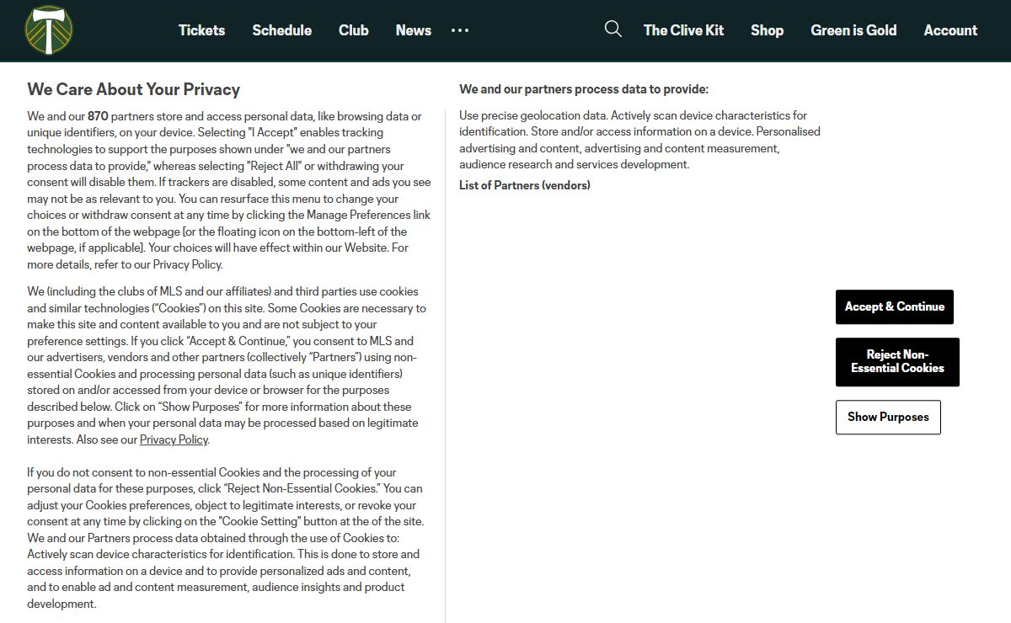This screenshot has height=623, width=1011.
Task: Go to the Schedule nav item
Action: 281,30
